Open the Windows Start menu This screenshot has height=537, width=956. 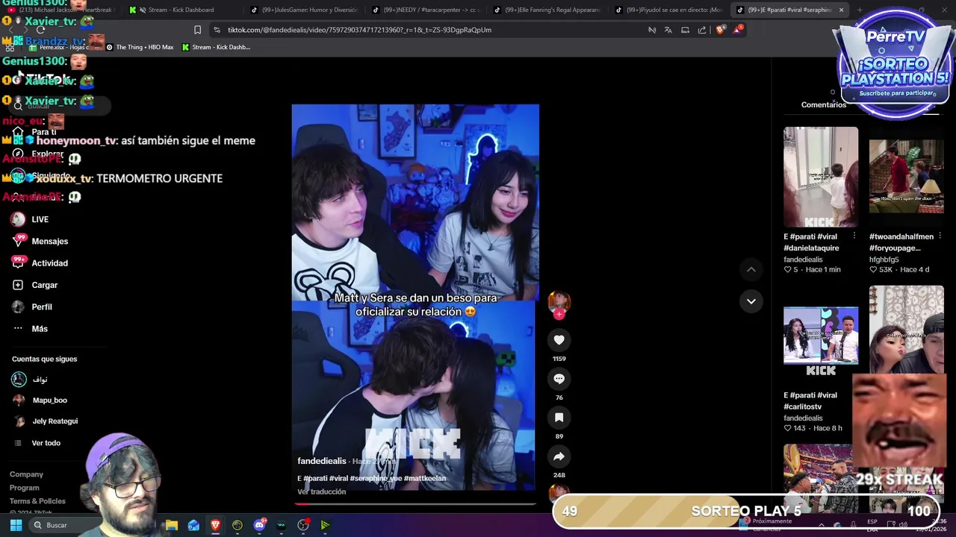[x=16, y=525]
